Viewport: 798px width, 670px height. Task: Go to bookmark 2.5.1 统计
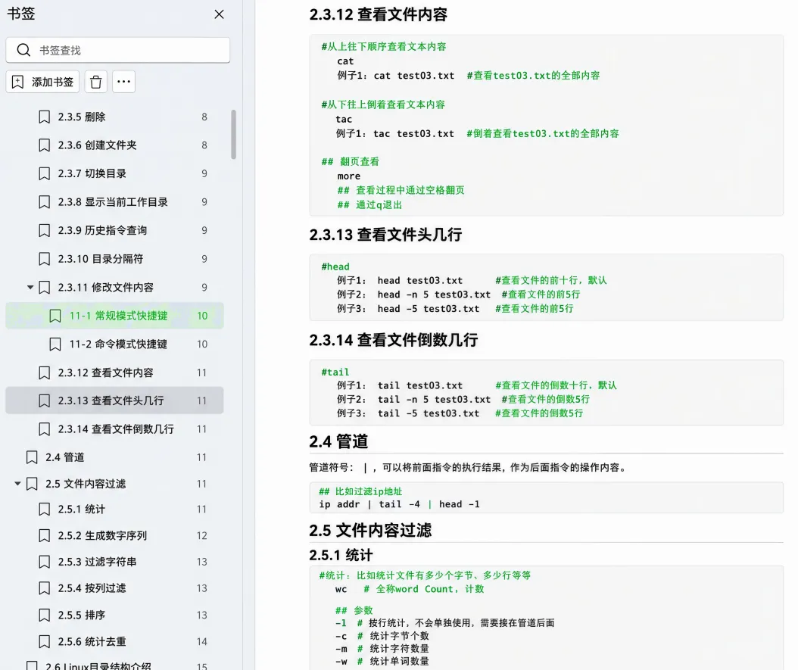coord(115,510)
